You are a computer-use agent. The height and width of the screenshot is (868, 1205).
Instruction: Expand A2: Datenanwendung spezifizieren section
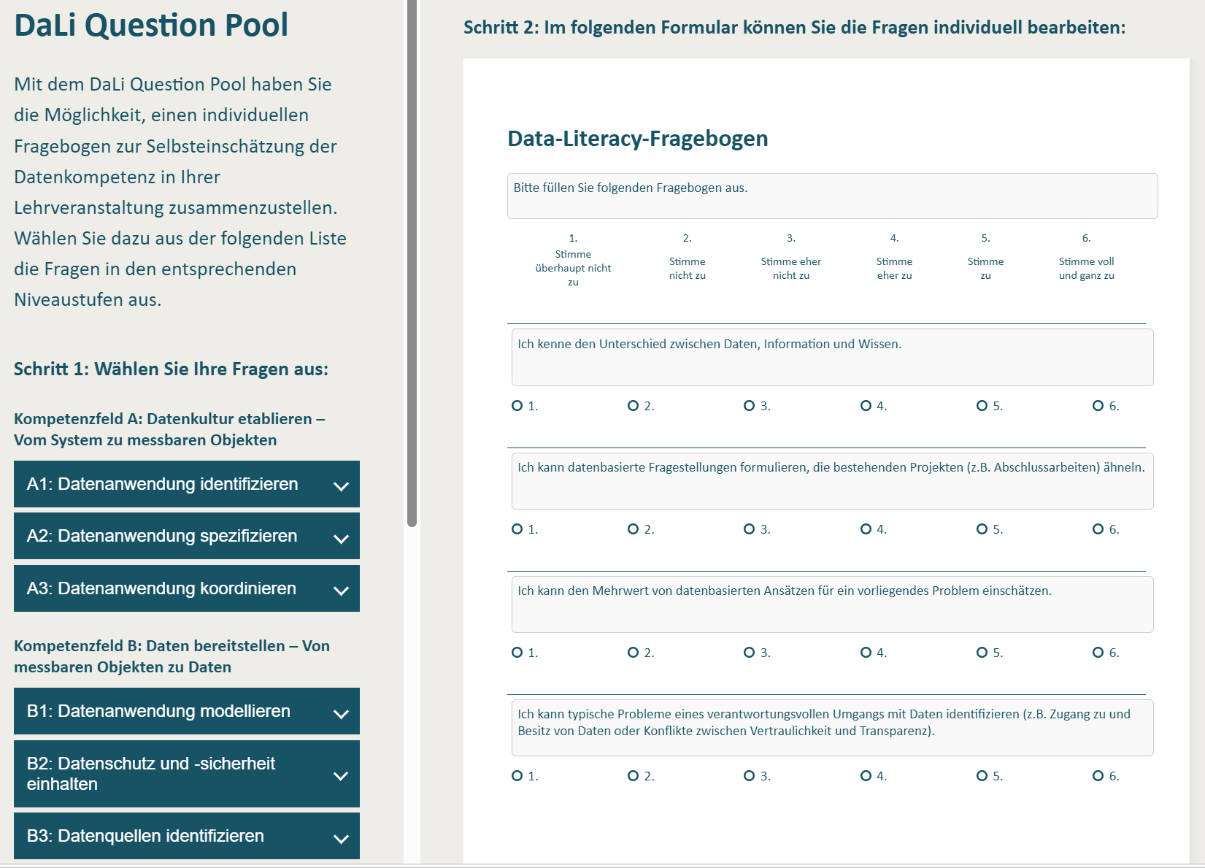[187, 536]
